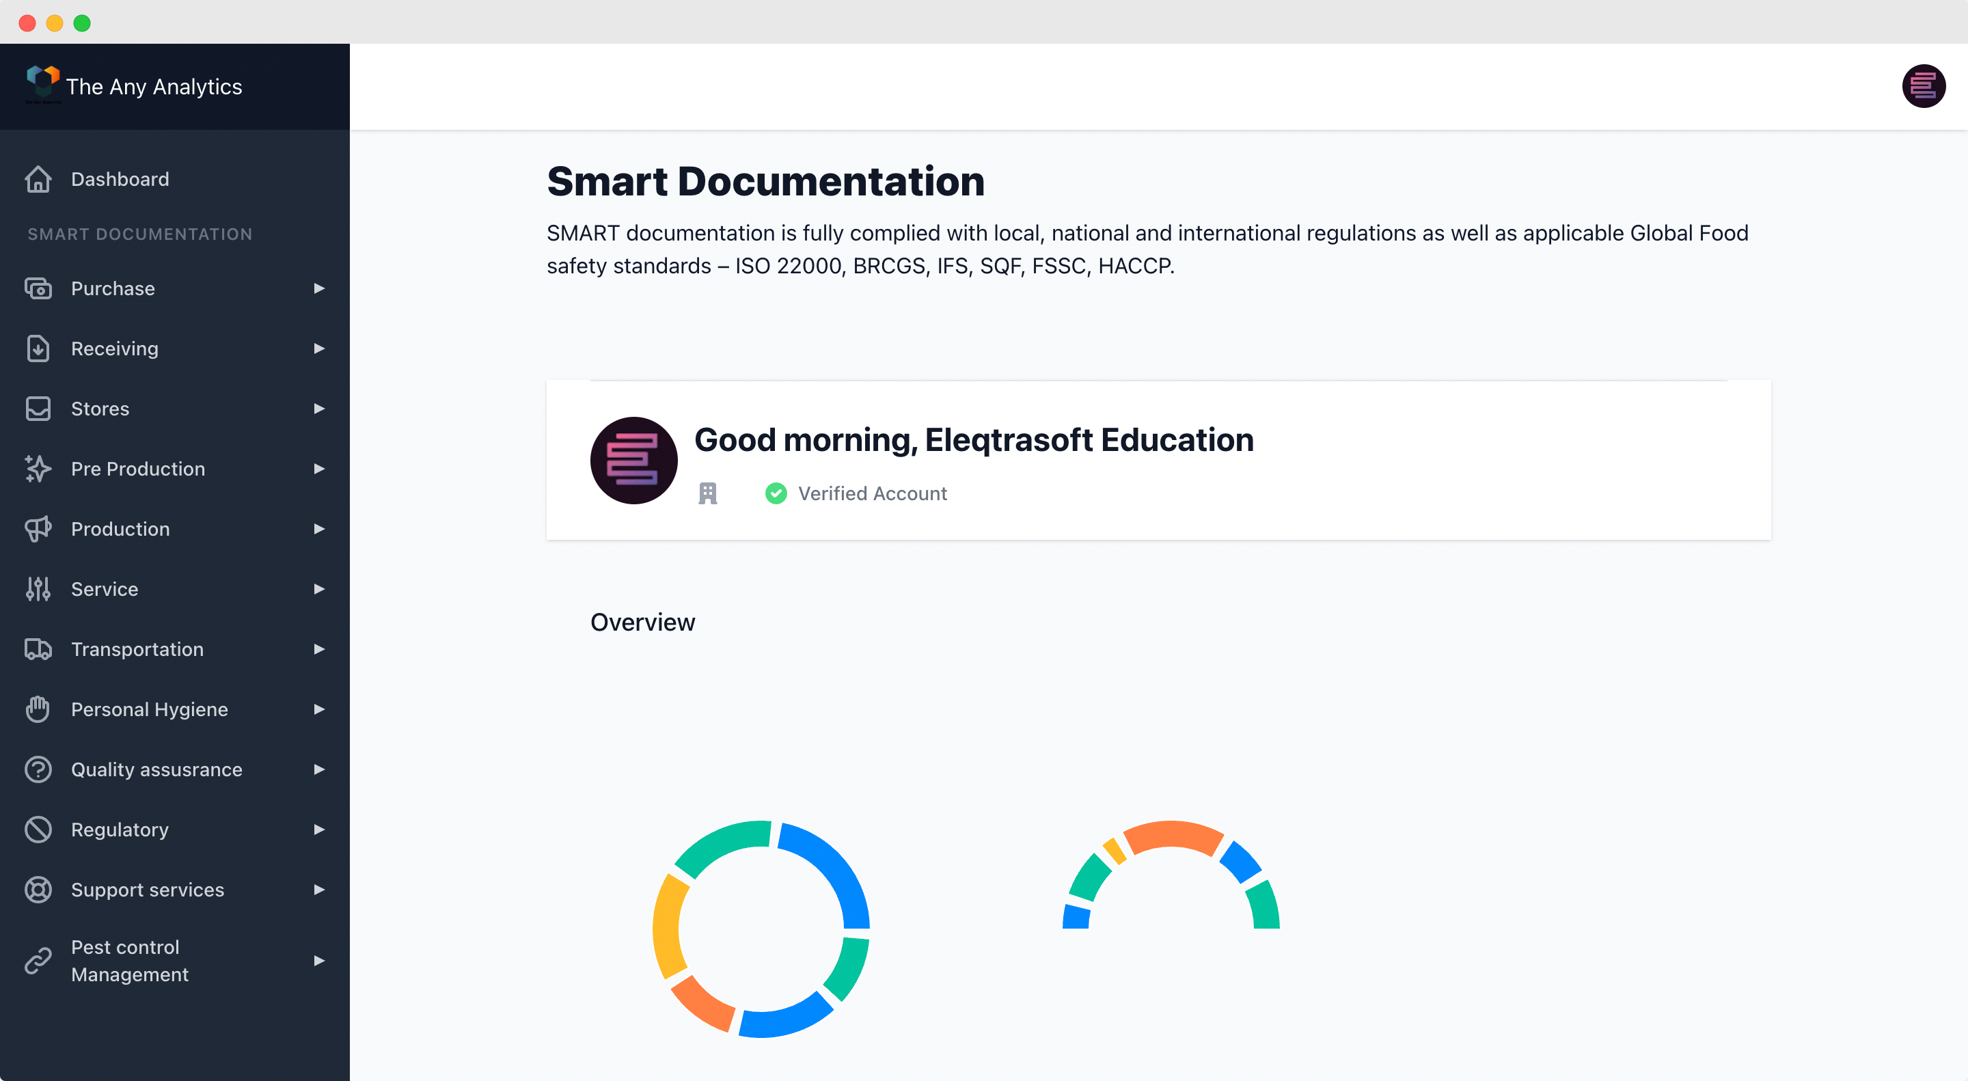Expand the Quality assusrance section
1968x1081 pixels.
318,769
